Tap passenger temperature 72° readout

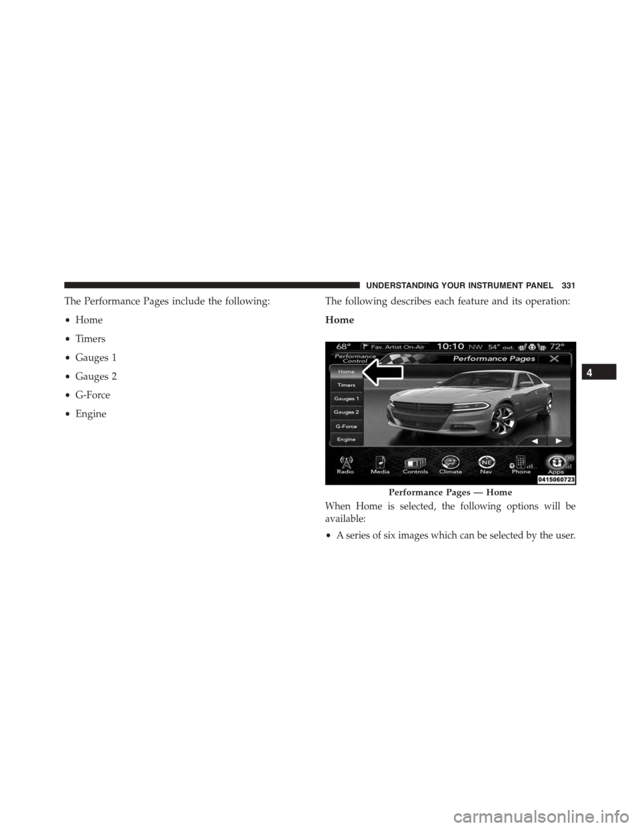coord(559,346)
